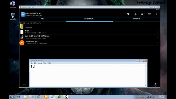Open search with the magnifier icon
This screenshot has height=99, width=176.
pos(142,14)
